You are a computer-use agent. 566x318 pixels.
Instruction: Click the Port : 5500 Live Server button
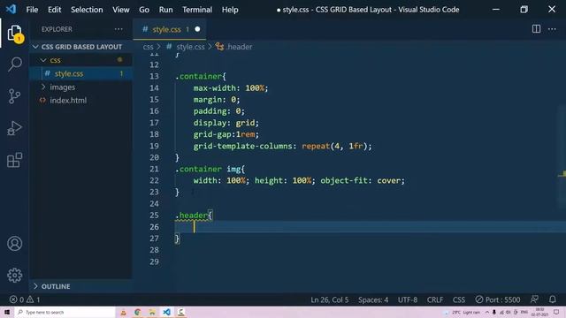(498, 299)
